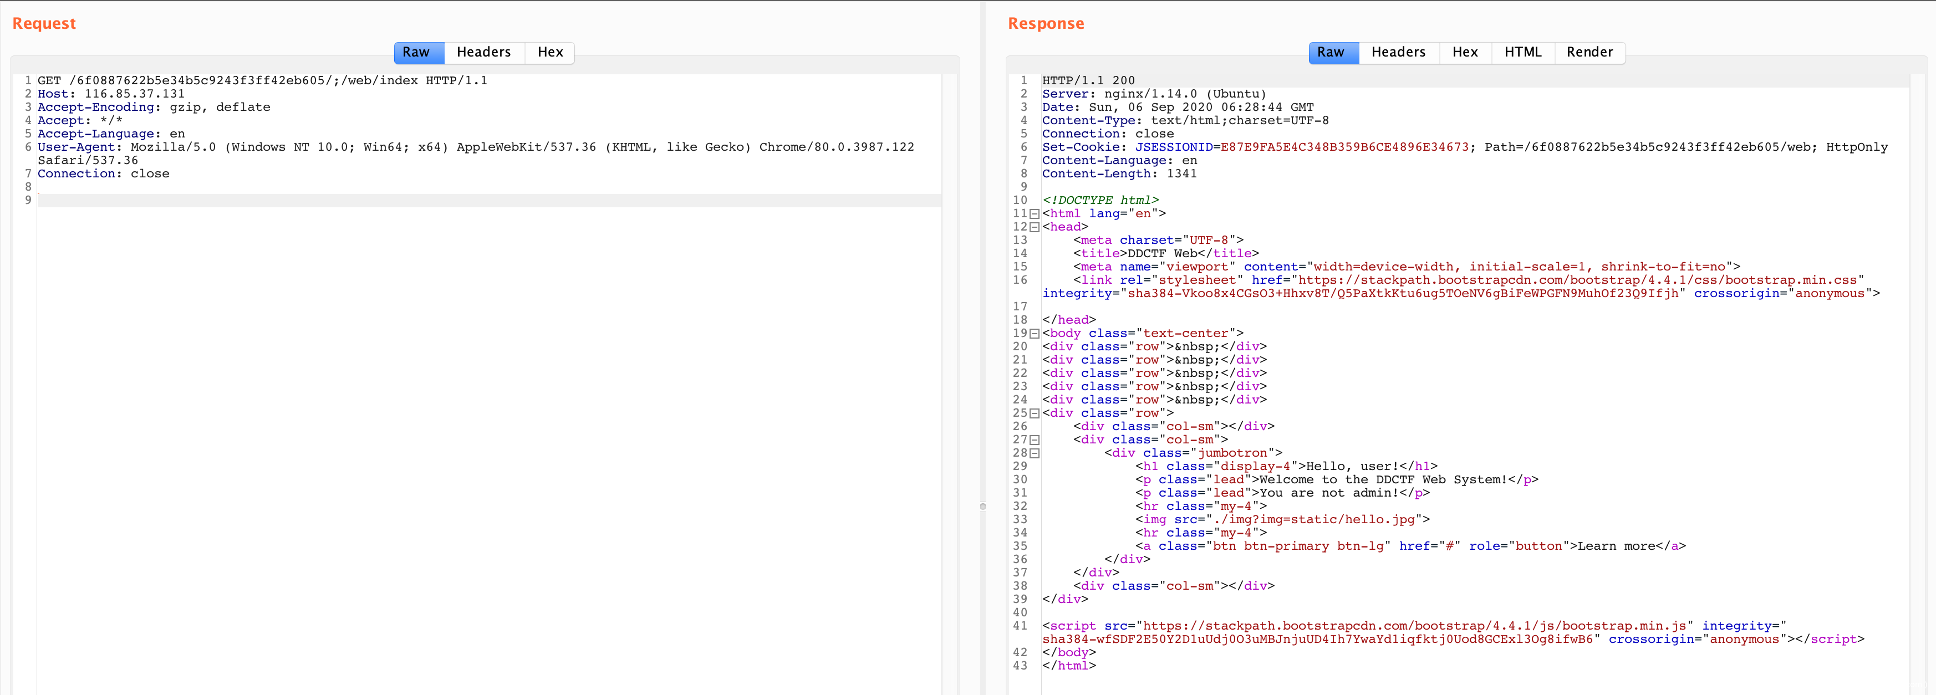Viewport: 1936px width, 695px height.
Task: Collapse the html element fold marker
Action: point(1034,214)
